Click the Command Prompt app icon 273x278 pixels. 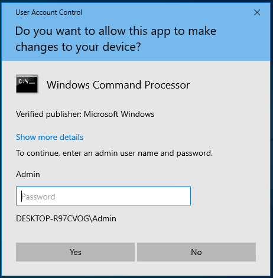coord(27,84)
